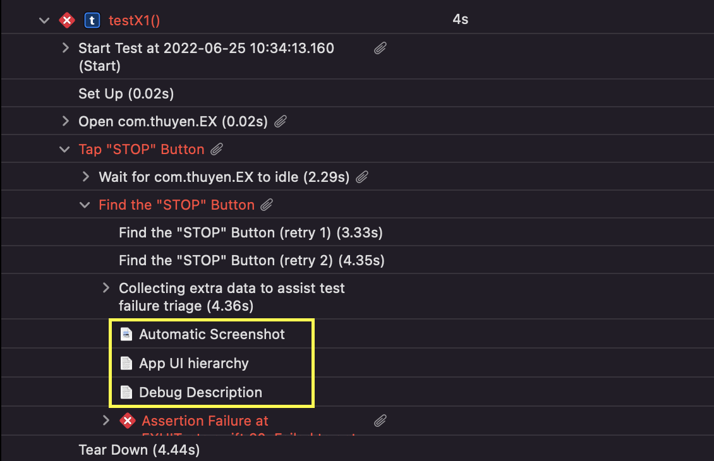Collapse the testX1() test row

[x=44, y=20]
